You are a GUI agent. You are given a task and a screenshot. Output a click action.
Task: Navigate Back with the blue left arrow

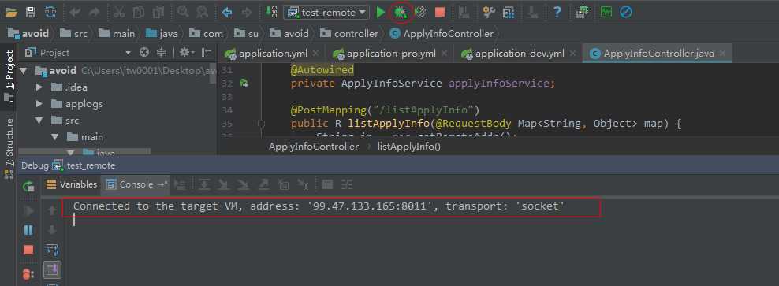(227, 12)
